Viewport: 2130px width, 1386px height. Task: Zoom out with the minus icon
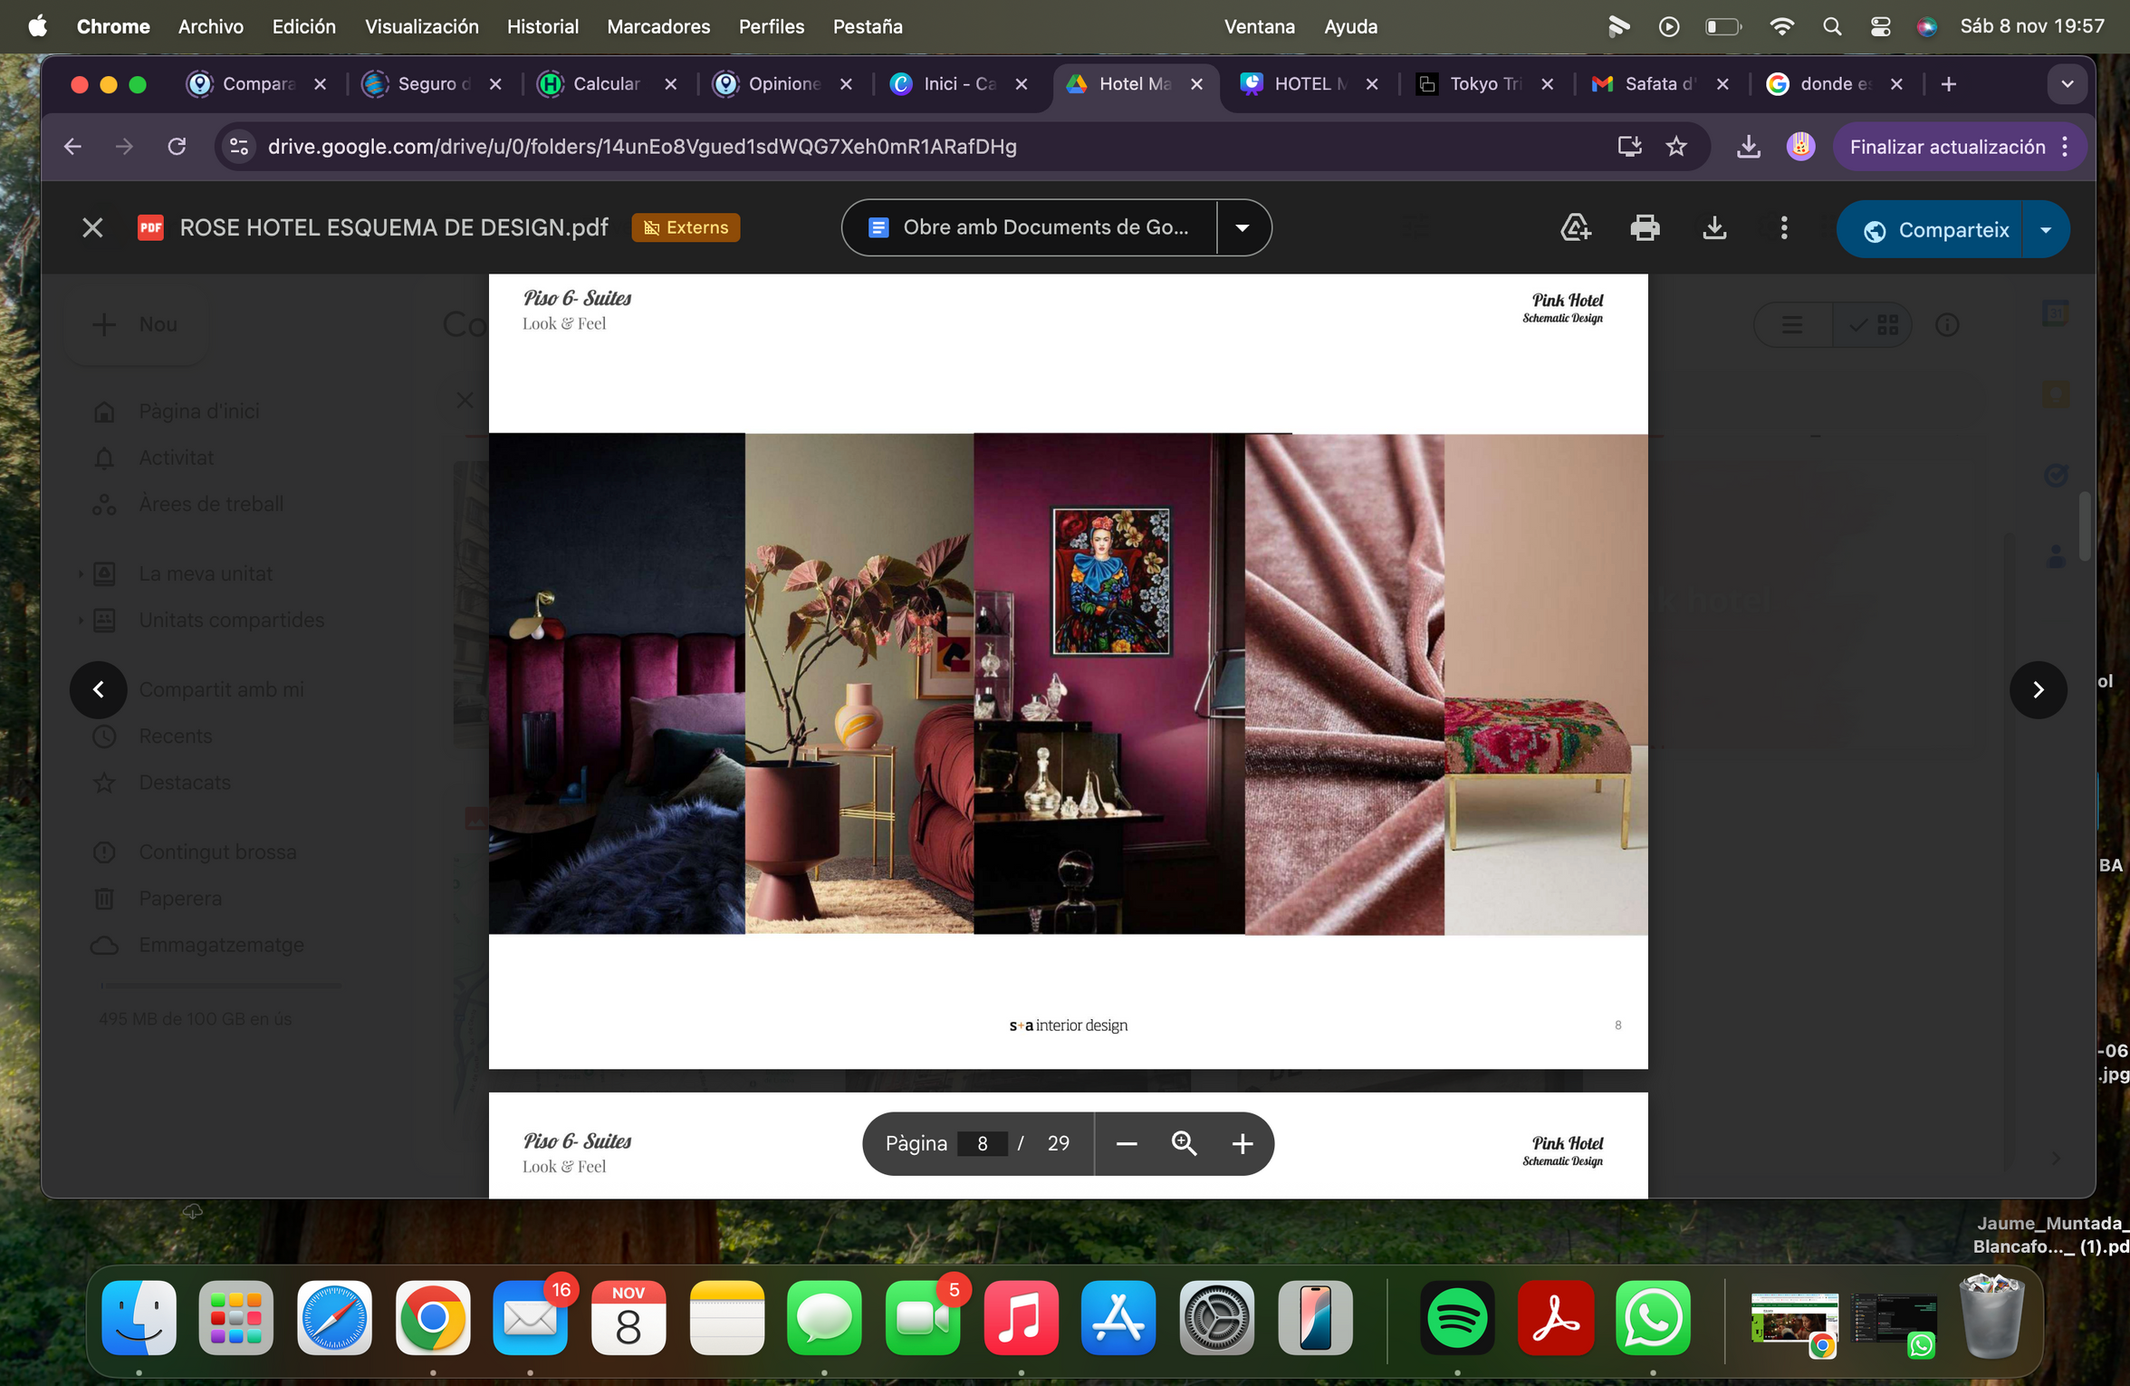point(1127,1144)
